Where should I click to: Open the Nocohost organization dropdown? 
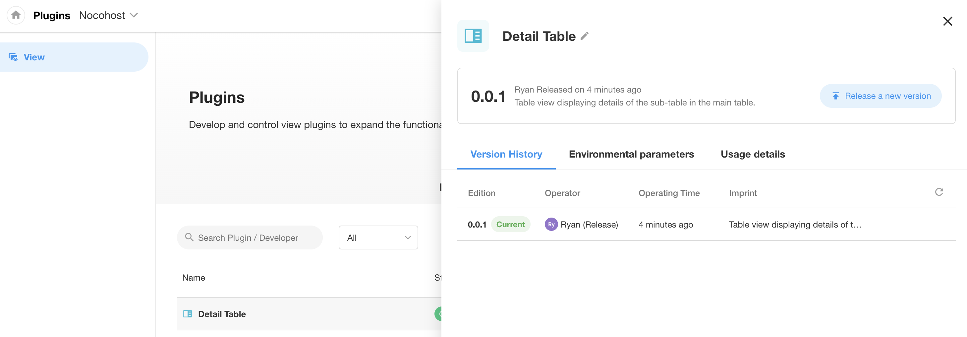point(108,15)
